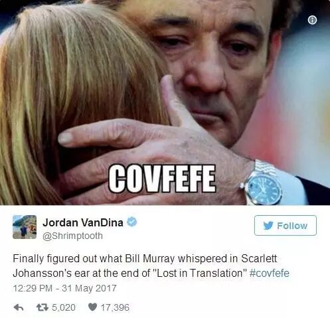Click the info icon on the image

click(312, 20)
